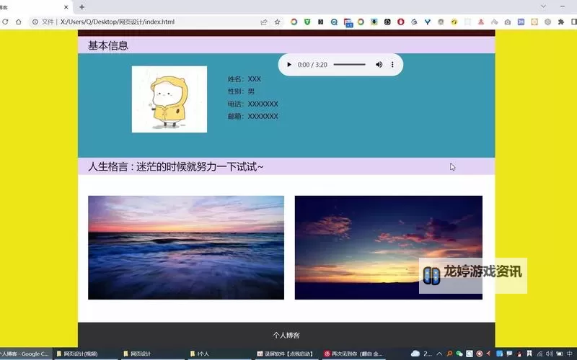Expand the hidden tray icons arrow
The width and height of the screenshot is (577, 360).
click(439, 354)
